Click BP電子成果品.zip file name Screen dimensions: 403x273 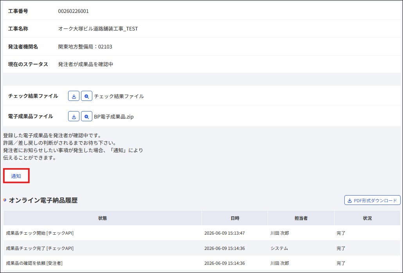113,117
